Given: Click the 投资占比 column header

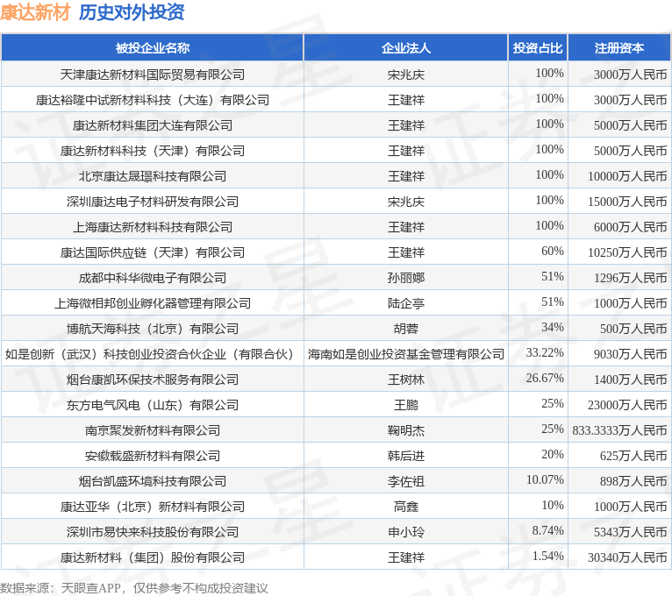Looking at the screenshot, I should tap(538, 48).
